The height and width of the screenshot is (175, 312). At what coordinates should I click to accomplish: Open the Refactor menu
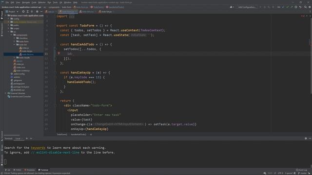point(42,2)
